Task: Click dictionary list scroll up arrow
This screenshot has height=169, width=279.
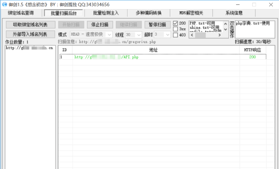Action: (225, 24)
